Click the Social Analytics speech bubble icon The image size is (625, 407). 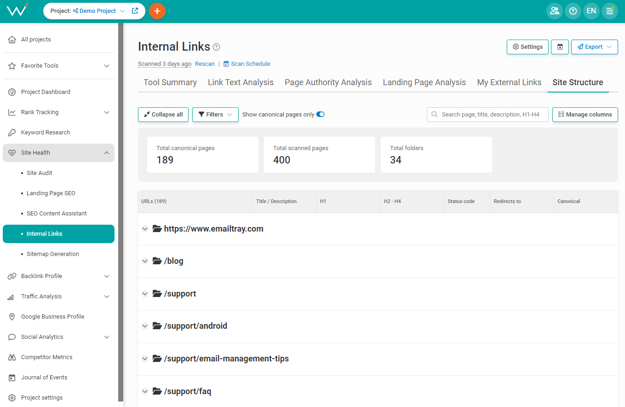tap(12, 337)
